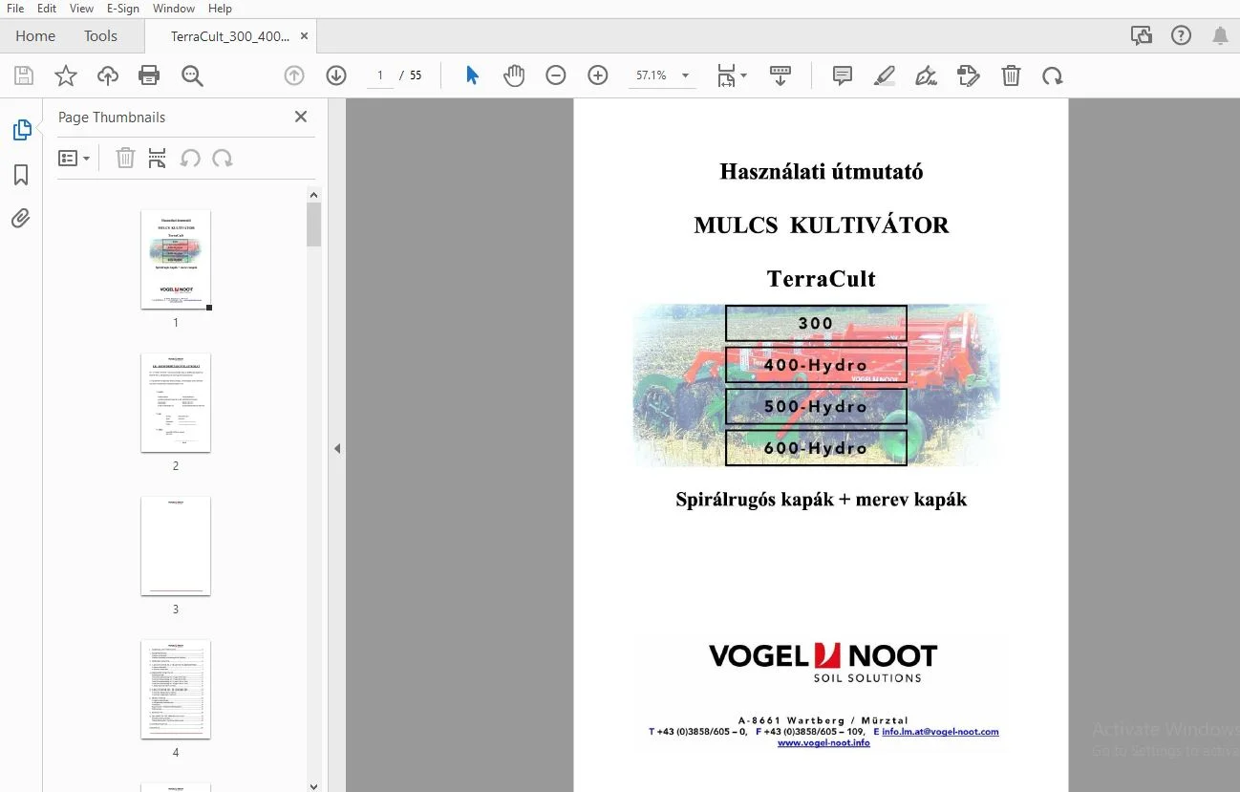Click the read mode keyboard icon
Image resolution: width=1240 pixels, height=792 pixels.
780,75
